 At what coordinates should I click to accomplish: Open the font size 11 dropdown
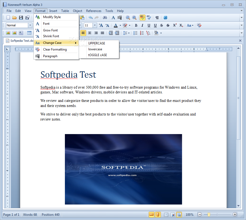click(95, 25)
